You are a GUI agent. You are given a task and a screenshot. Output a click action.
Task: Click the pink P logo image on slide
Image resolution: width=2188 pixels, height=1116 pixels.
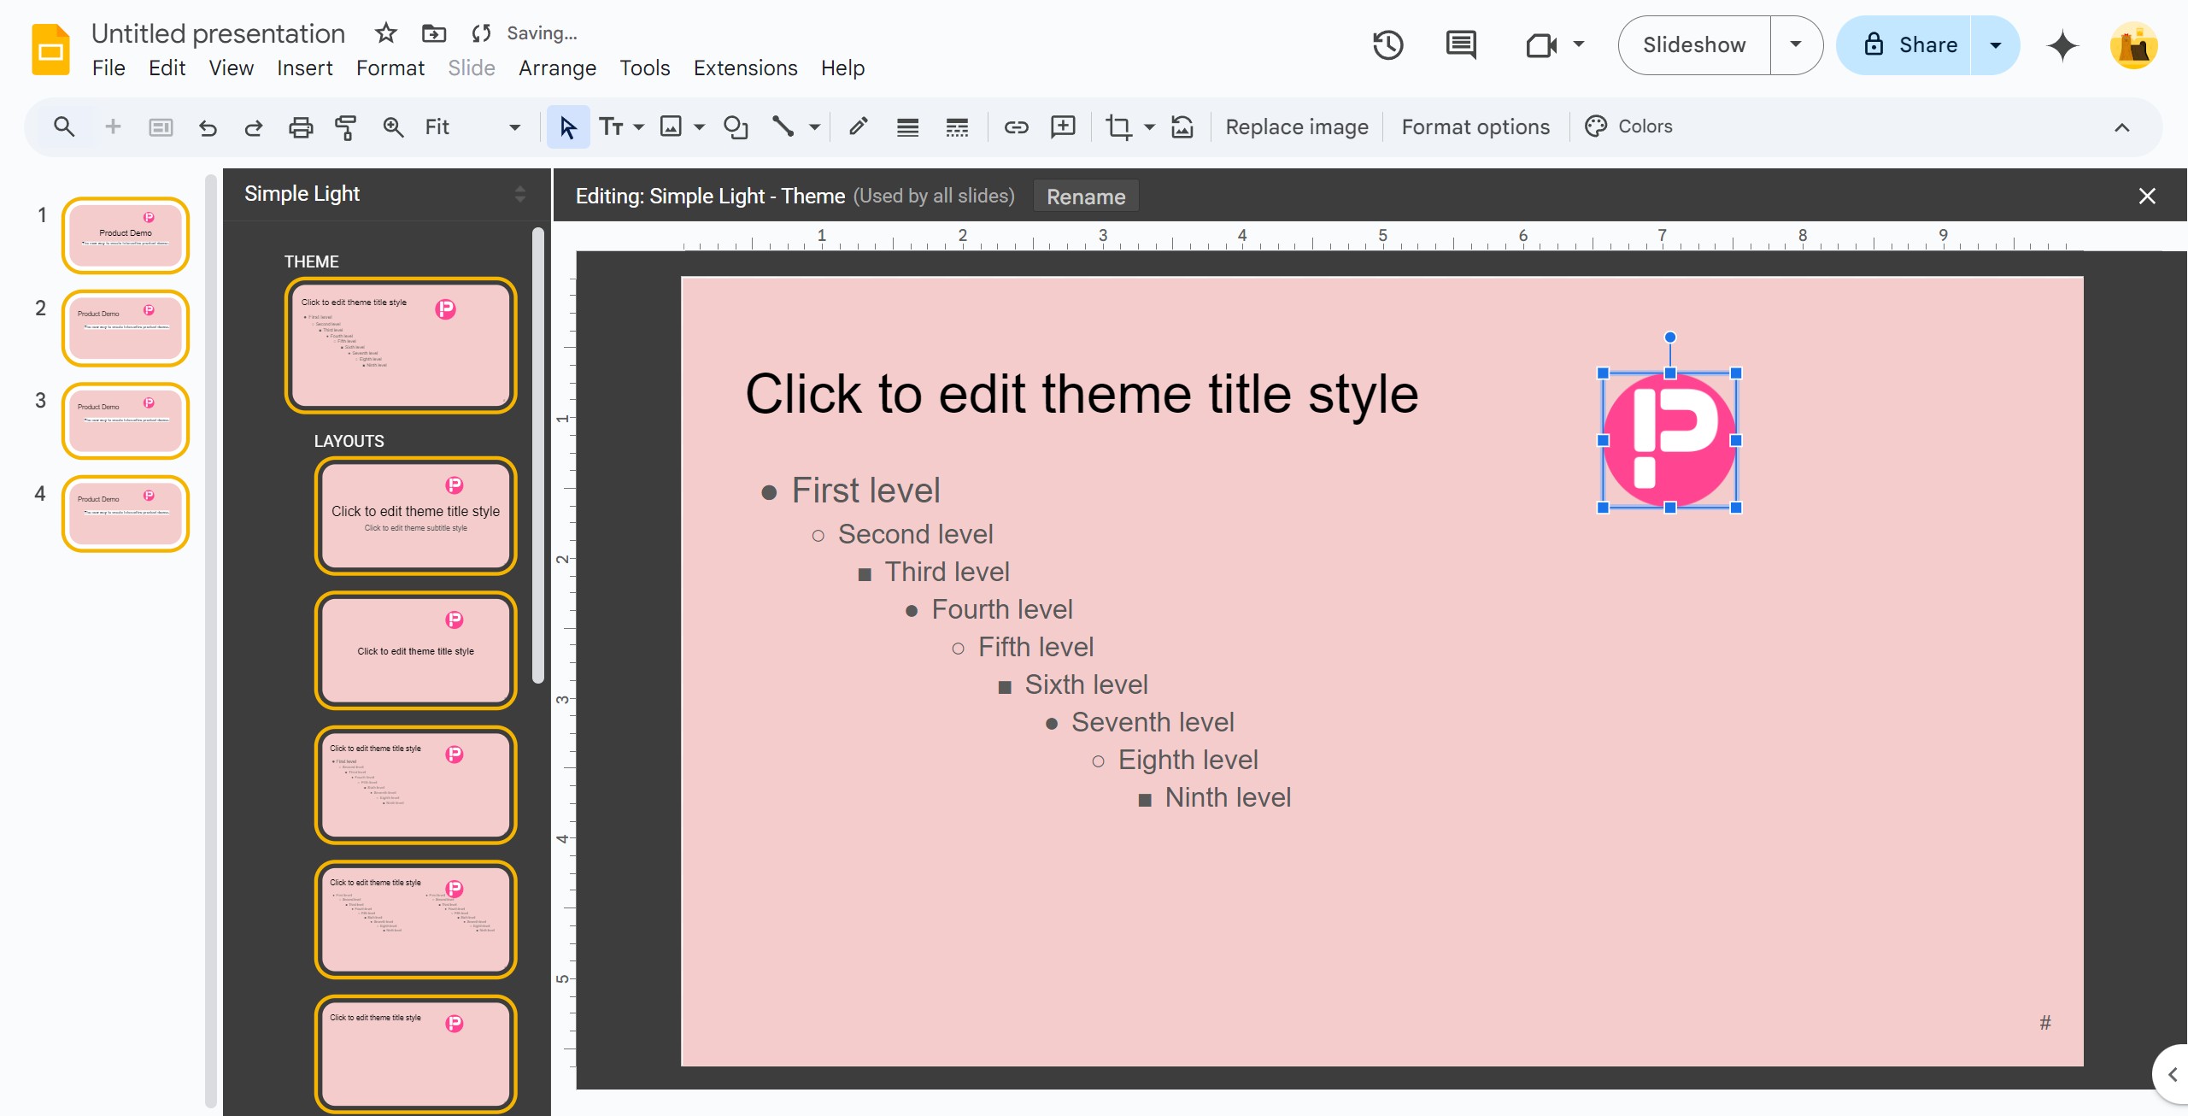click(x=1669, y=440)
